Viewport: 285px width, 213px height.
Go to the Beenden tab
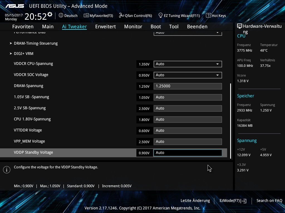tap(197, 27)
